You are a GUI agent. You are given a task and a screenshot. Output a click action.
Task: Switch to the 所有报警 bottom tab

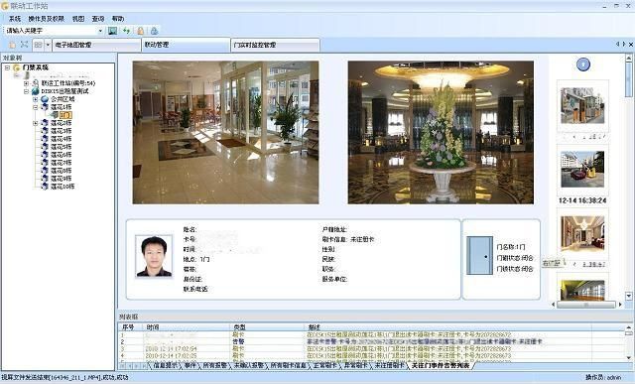[214, 365]
